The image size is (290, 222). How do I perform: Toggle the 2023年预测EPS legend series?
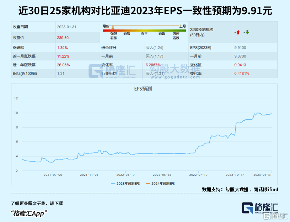(x=125, y=184)
